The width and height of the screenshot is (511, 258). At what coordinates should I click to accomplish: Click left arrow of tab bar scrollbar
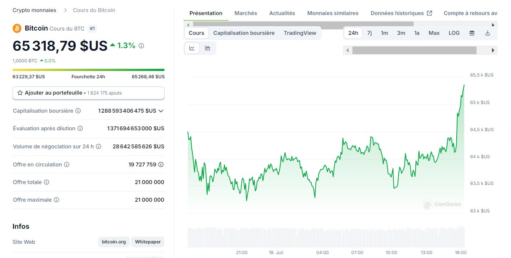click(188, 25)
